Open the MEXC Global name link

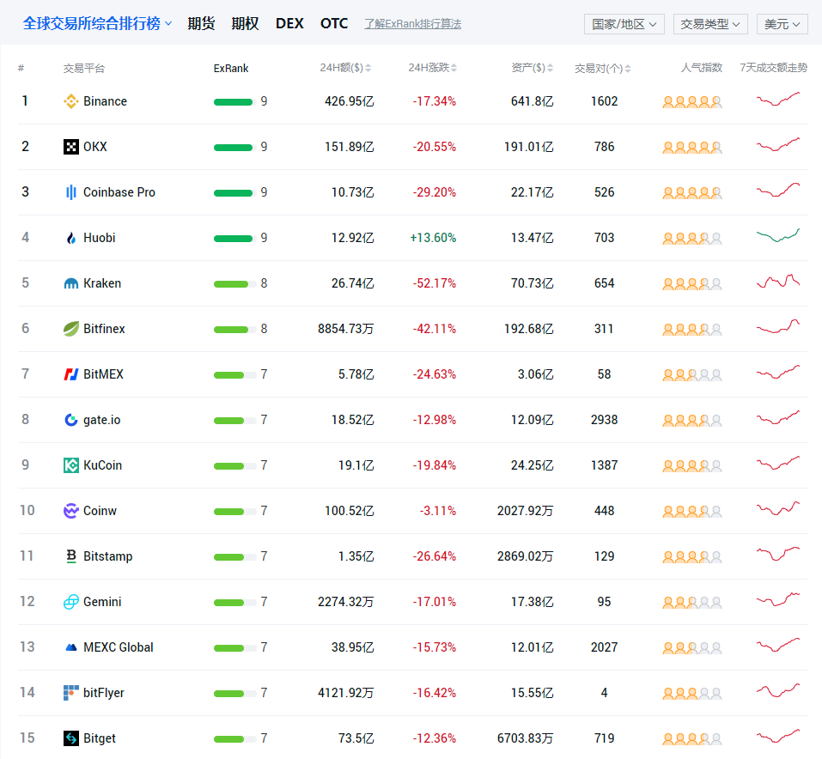(119, 647)
